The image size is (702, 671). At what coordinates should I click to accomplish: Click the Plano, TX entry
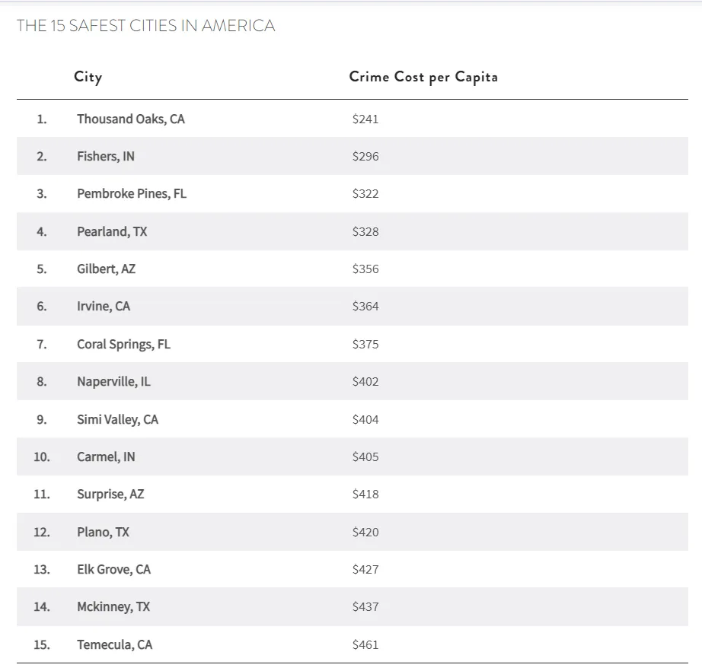pos(103,532)
